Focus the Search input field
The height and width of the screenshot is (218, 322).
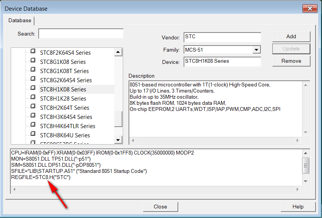pos(81,34)
